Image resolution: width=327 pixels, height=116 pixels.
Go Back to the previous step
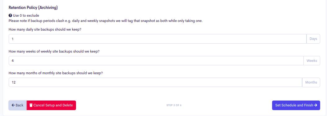click(17, 105)
